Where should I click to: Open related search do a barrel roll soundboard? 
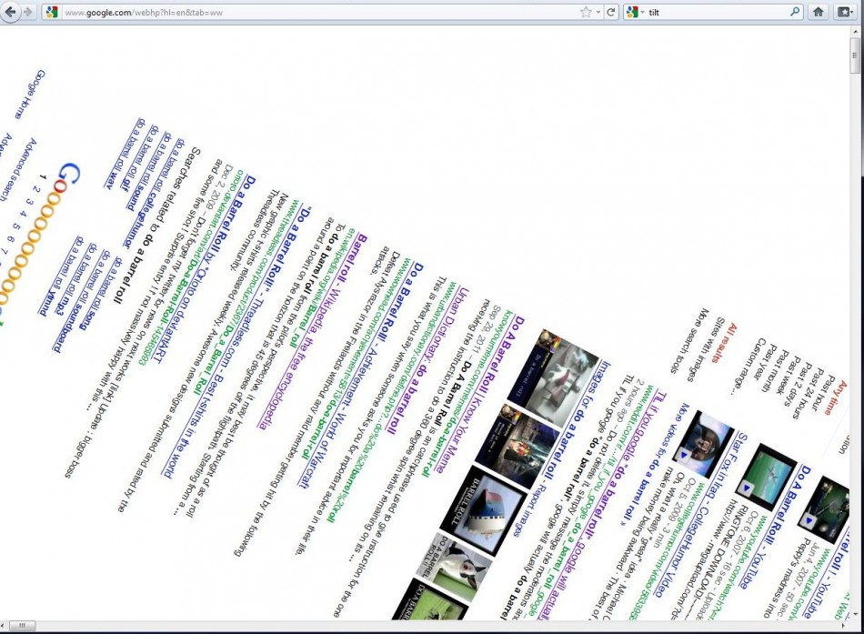[81, 302]
